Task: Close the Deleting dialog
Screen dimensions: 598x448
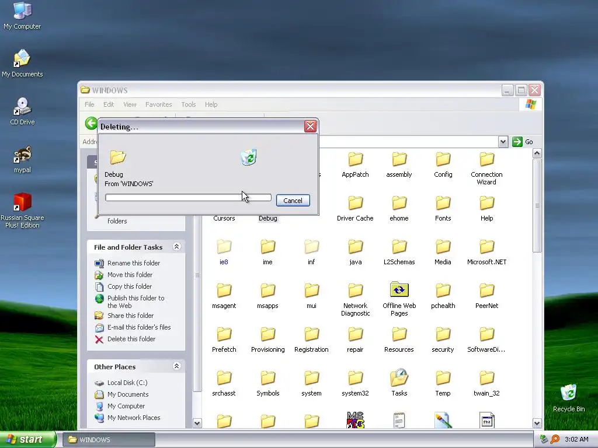Action: pyautogui.click(x=310, y=127)
